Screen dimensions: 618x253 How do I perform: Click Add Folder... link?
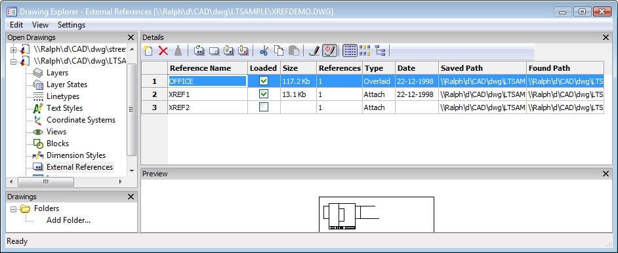tap(69, 220)
